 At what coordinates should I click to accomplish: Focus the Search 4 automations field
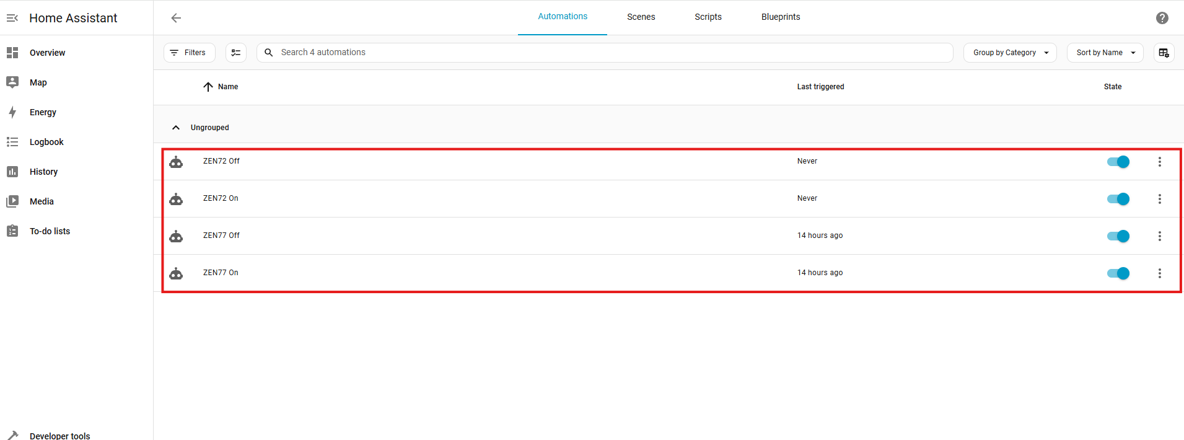click(x=605, y=53)
